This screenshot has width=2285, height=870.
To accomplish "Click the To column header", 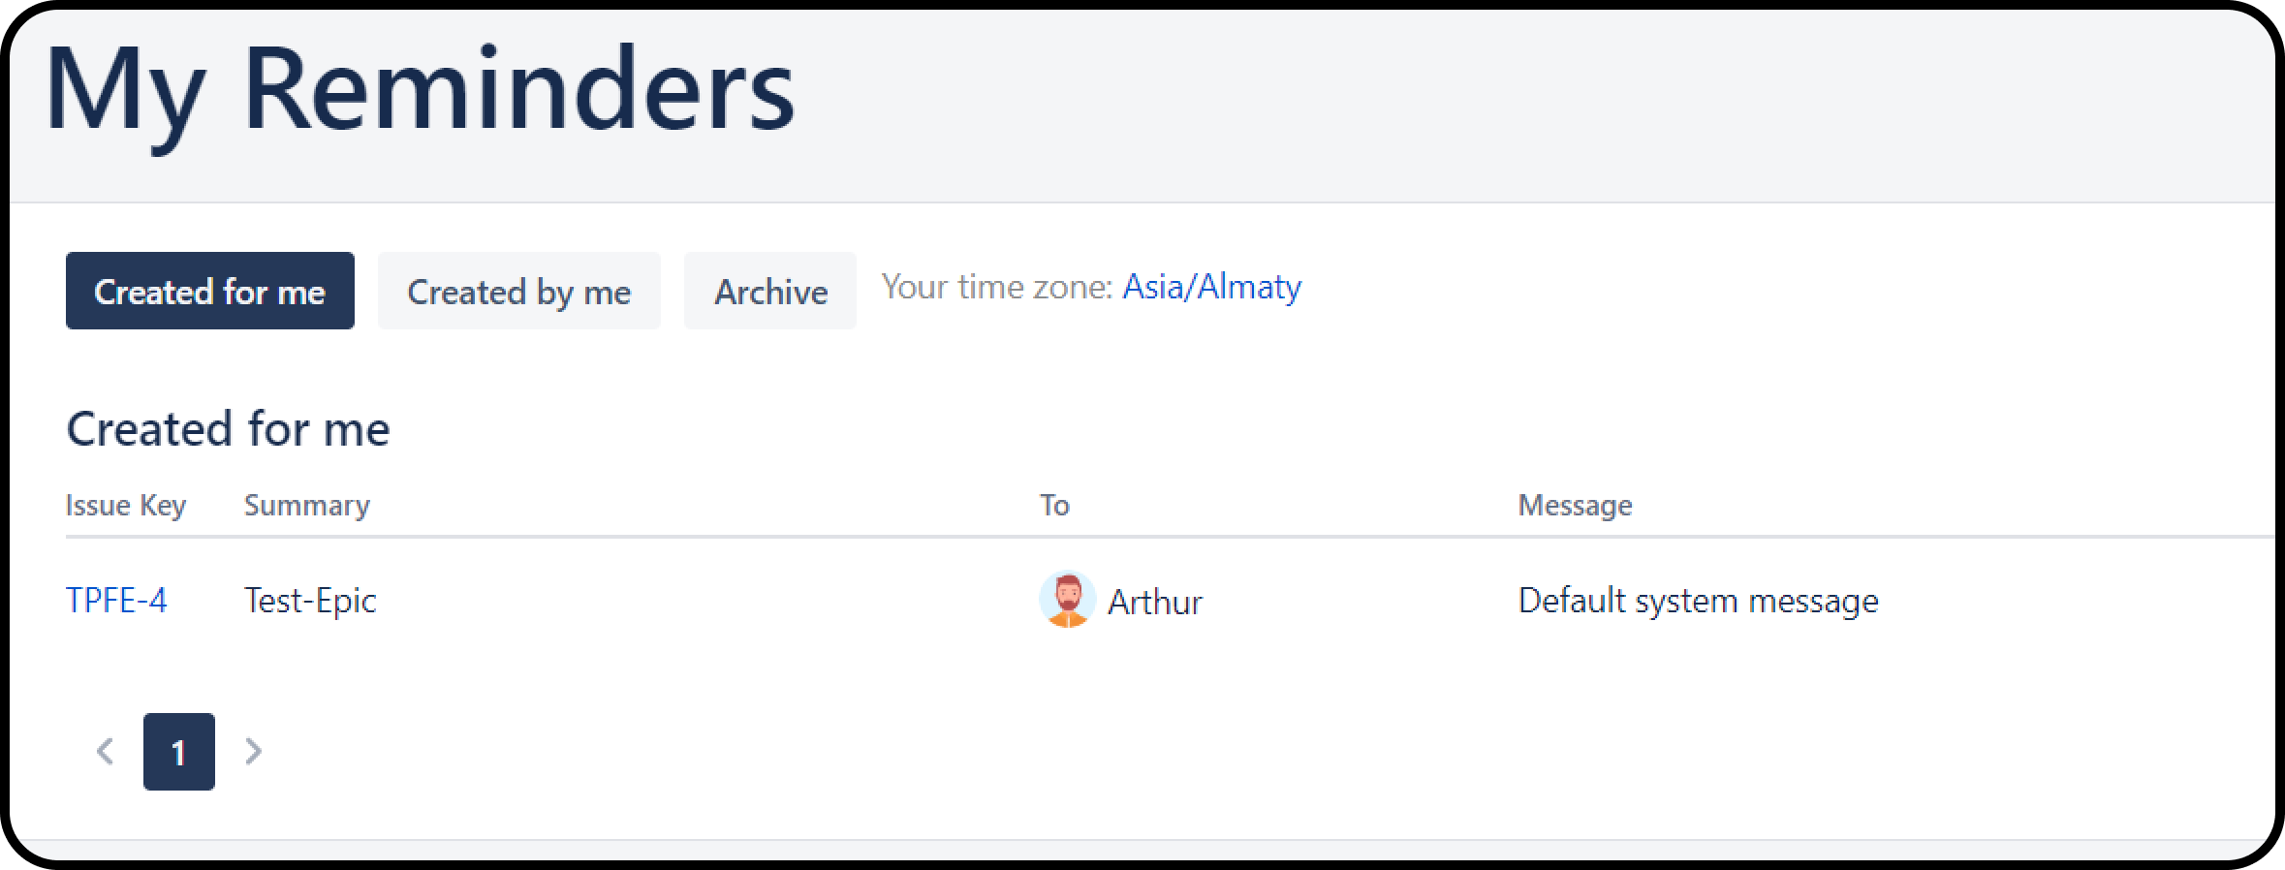I will click(x=1054, y=505).
